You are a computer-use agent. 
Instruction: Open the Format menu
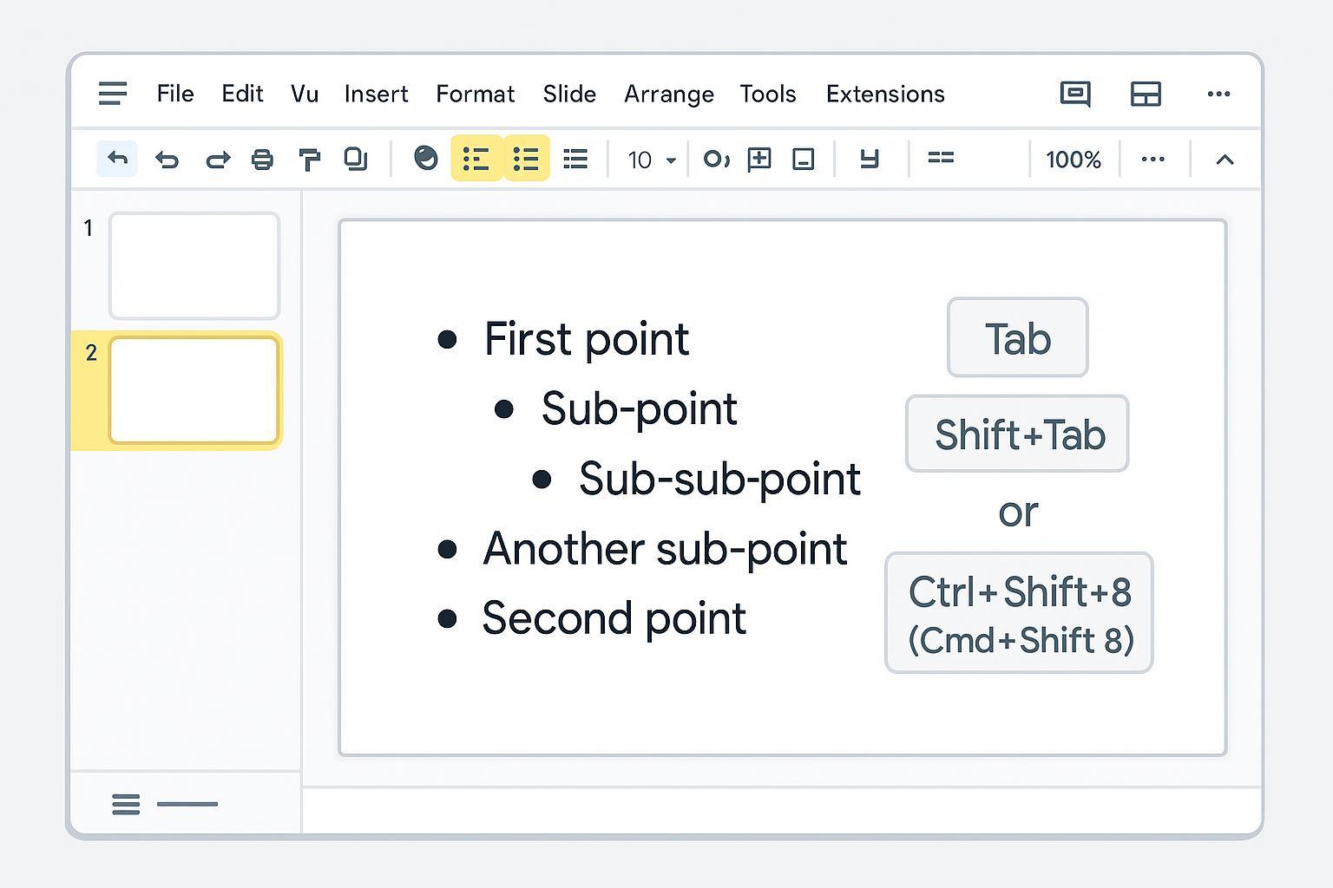tap(475, 94)
